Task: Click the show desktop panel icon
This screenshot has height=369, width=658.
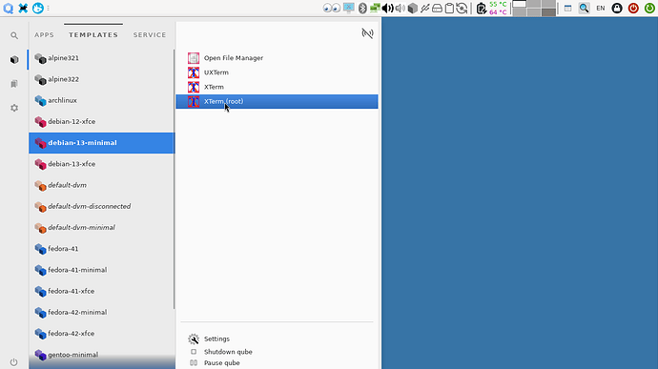Action: click(567, 8)
